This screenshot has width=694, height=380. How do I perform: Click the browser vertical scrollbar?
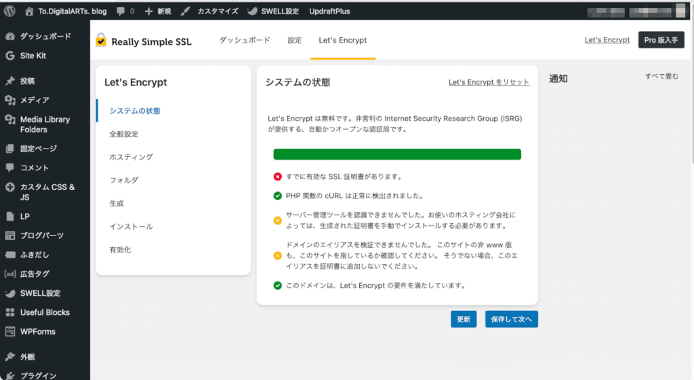tap(691, 84)
